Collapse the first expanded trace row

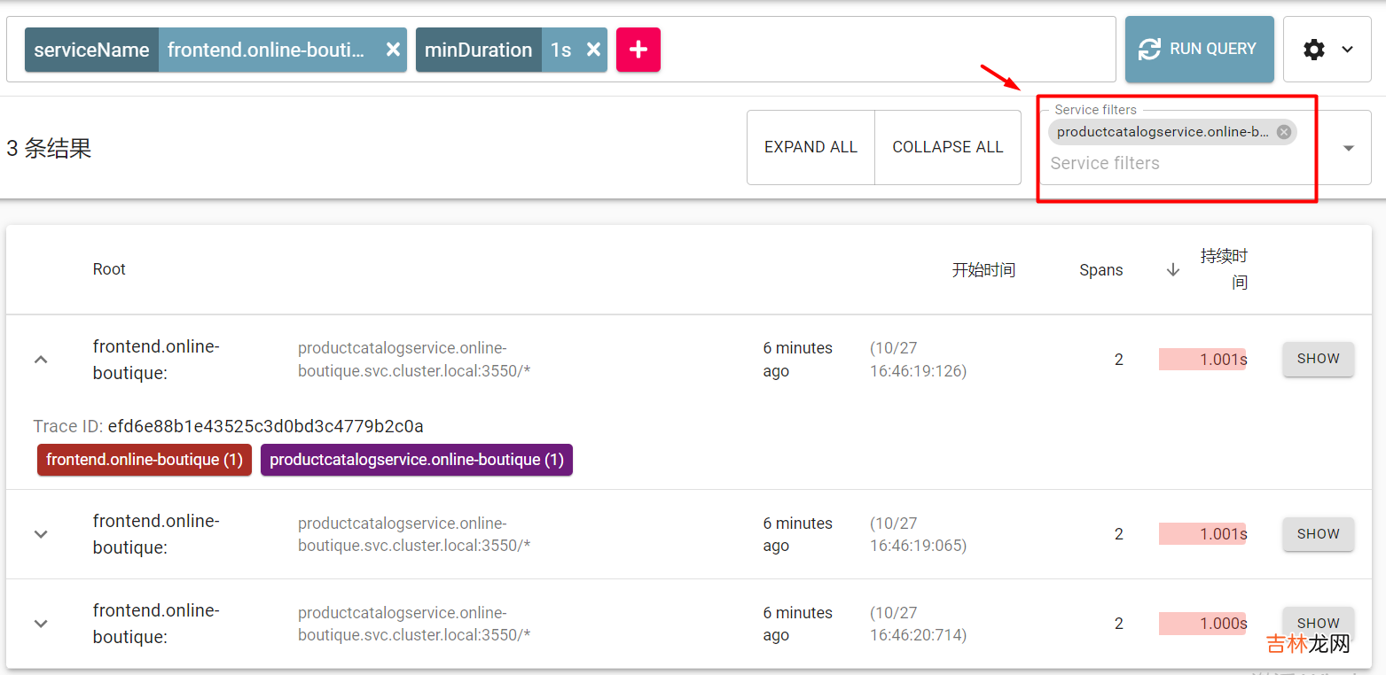41,360
